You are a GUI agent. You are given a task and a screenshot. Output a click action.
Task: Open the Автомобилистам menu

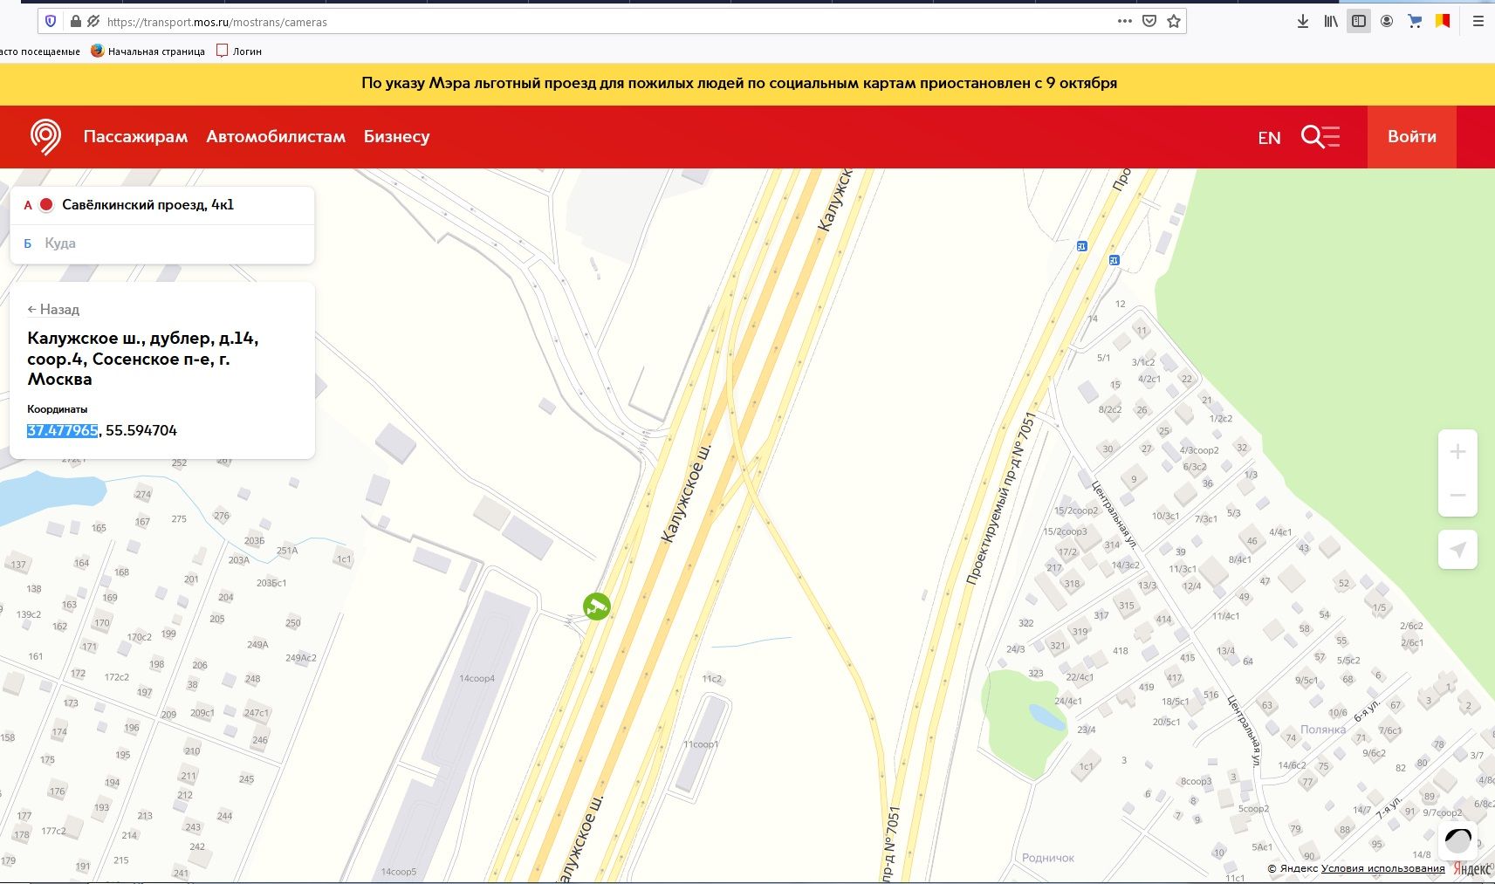(x=276, y=137)
